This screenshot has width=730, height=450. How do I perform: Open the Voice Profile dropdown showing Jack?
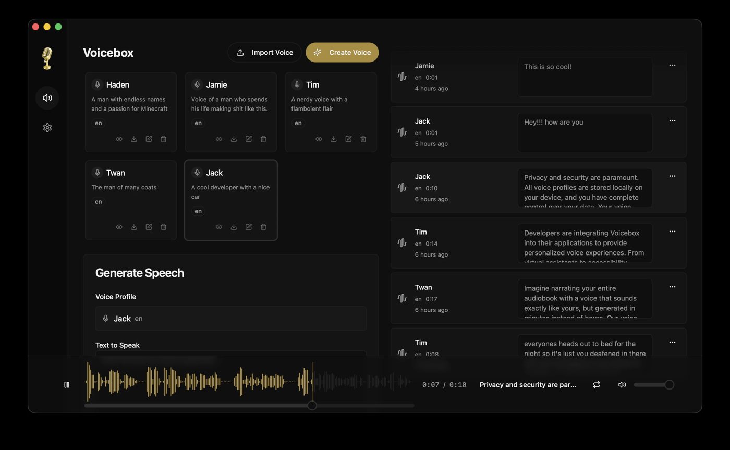pos(230,319)
